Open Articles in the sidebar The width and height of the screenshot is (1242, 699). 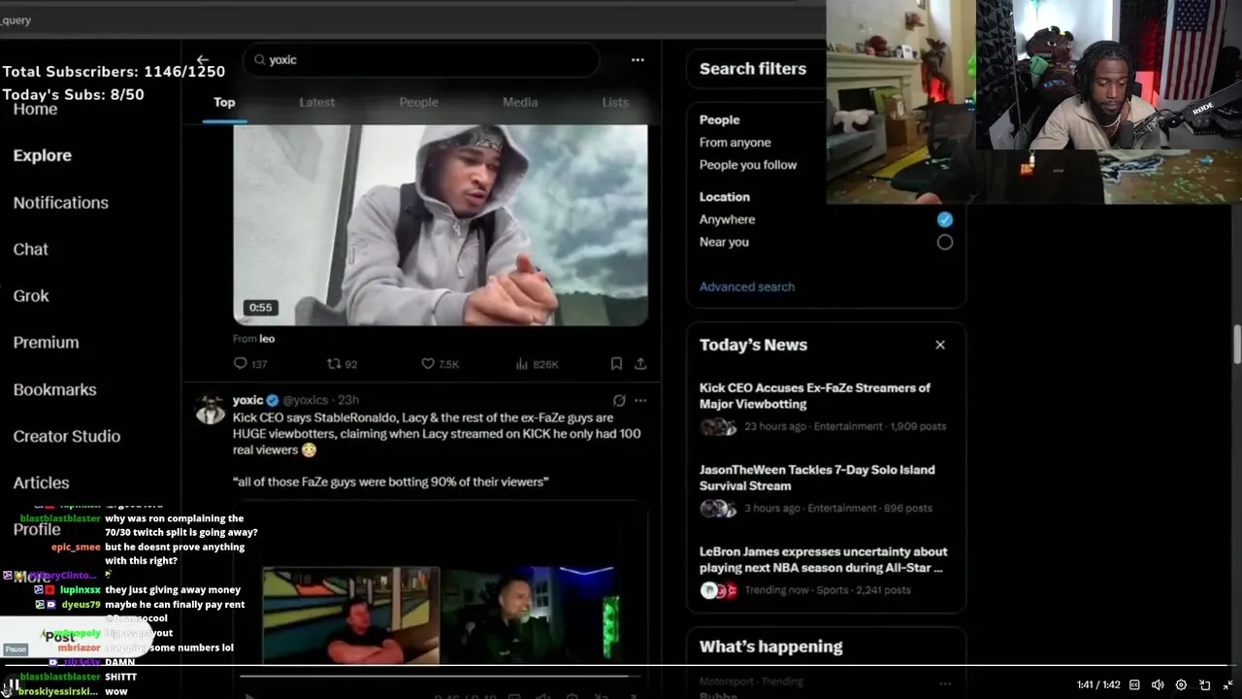(42, 483)
